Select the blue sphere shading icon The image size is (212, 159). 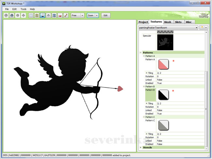point(12,15)
